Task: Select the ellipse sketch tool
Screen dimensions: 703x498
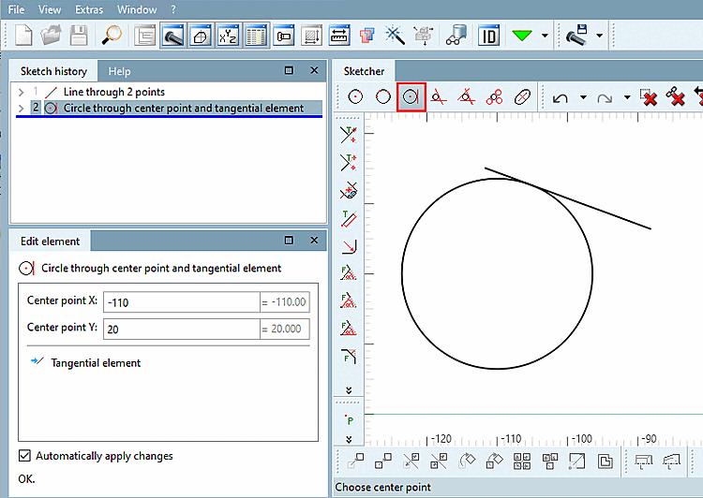Action: [x=522, y=96]
